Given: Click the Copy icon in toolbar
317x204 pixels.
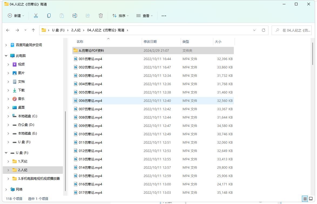Looking at the screenshot, I should 49,16.
